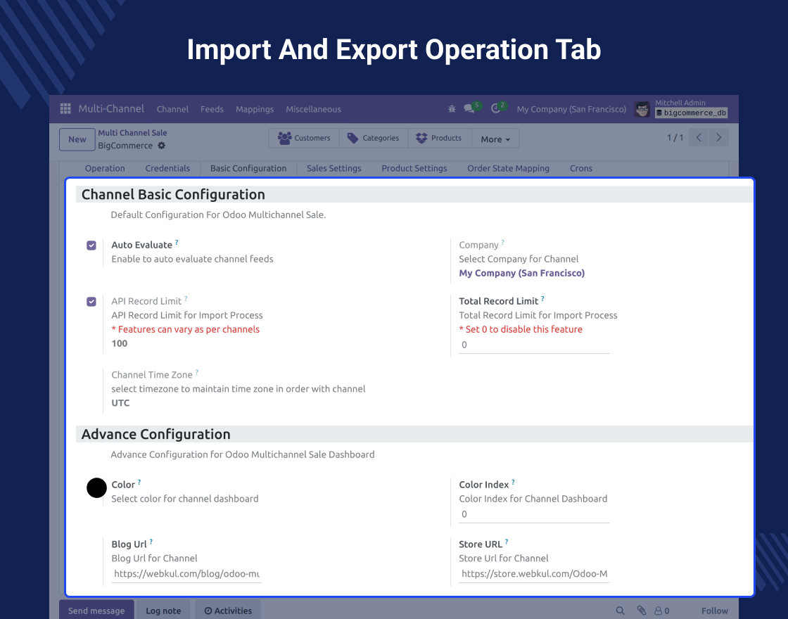Click the 1 / 1 pager counter
788x619 pixels.
675,138
